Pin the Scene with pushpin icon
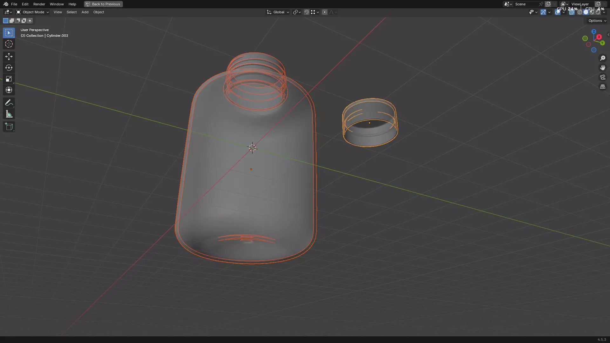Image resolution: width=610 pixels, height=343 pixels. [x=541, y=4]
